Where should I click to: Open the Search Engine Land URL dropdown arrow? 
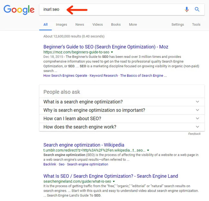(x=114, y=181)
